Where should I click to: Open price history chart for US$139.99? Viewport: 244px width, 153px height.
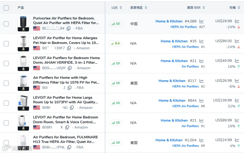pyautogui.click(x=237, y=100)
